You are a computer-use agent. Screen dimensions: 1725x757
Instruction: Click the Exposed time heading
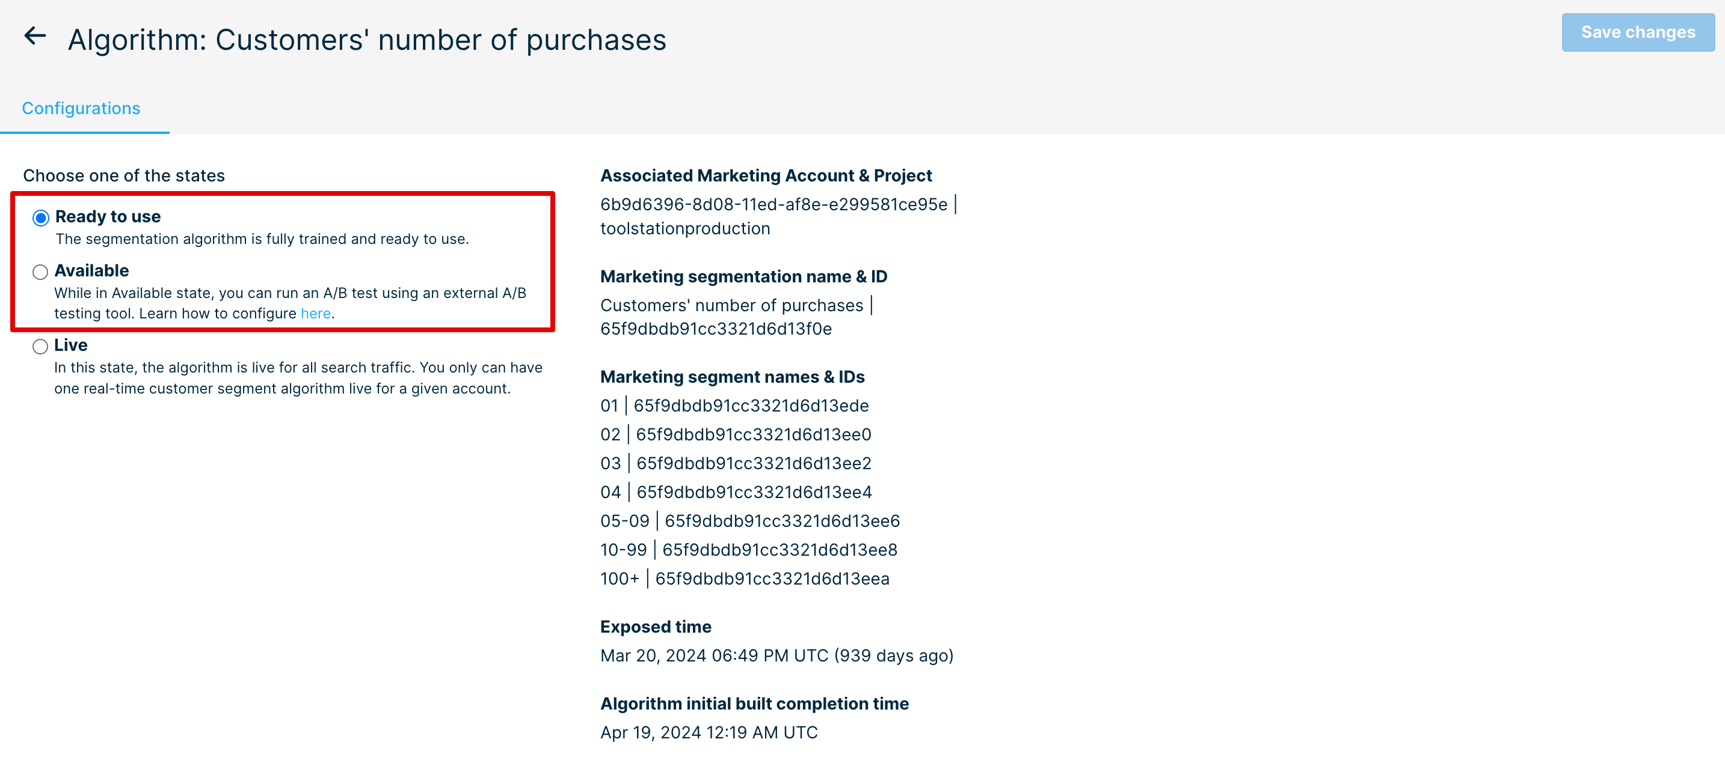pyautogui.click(x=656, y=627)
